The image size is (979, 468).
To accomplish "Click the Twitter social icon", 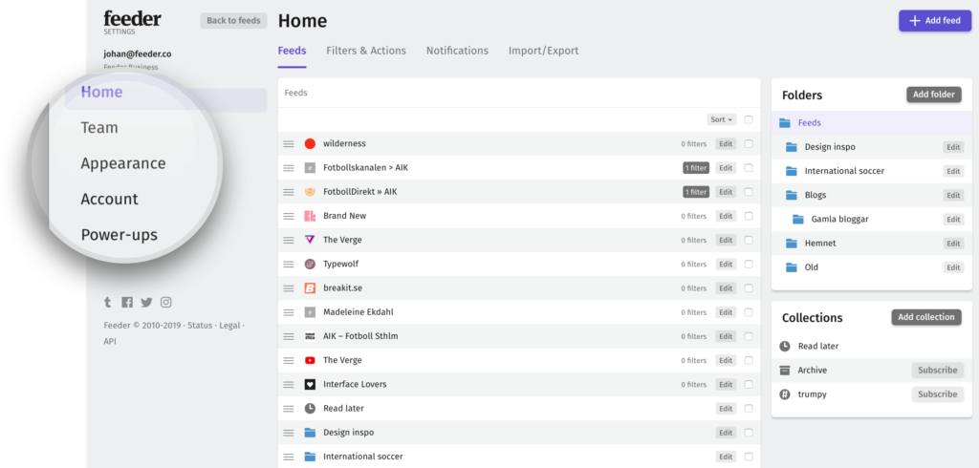I will coord(146,302).
